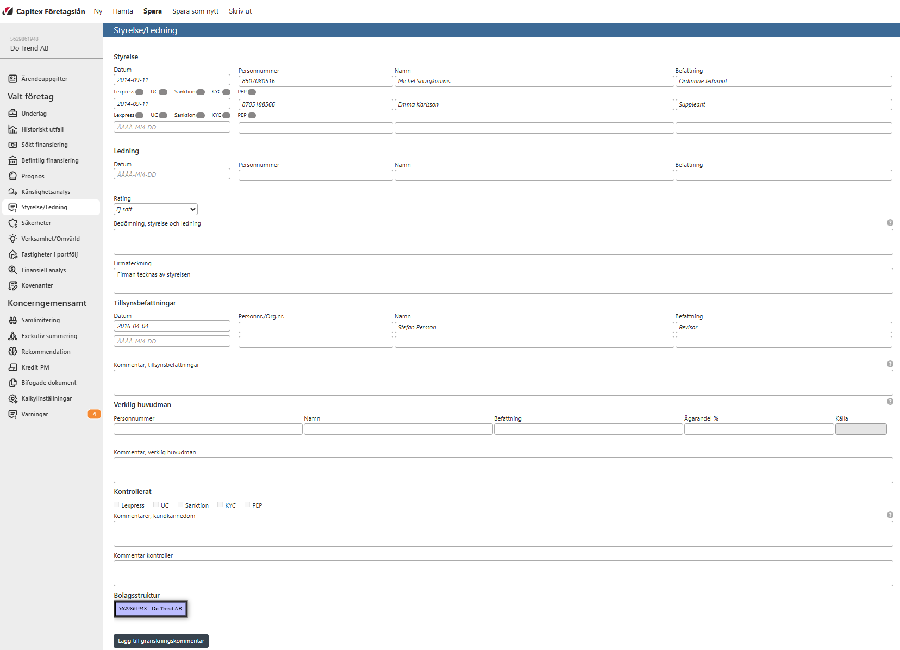900x650 pixels.
Task: Open Underlag sidebar icon
Action: (x=12, y=114)
